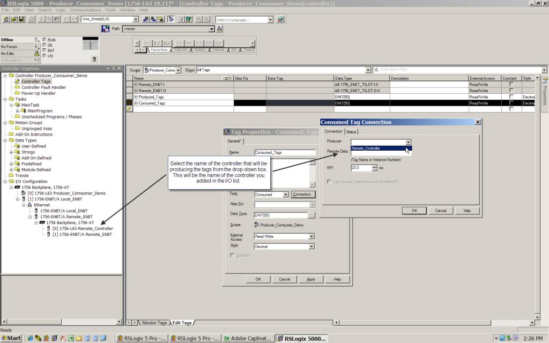The height and width of the screenshot is (343, 549).
Task: Click the Output Latch instruction icon
Action: (219, 43)
